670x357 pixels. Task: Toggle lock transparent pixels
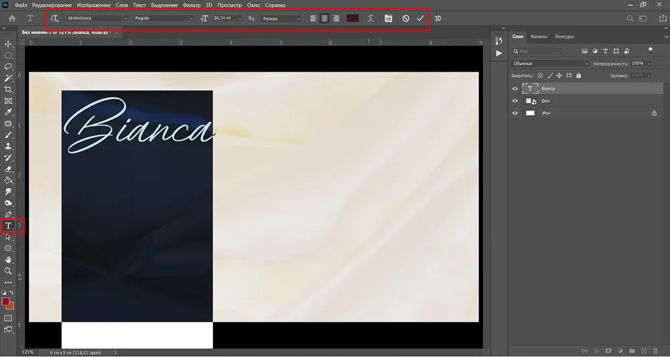point(540,76)
